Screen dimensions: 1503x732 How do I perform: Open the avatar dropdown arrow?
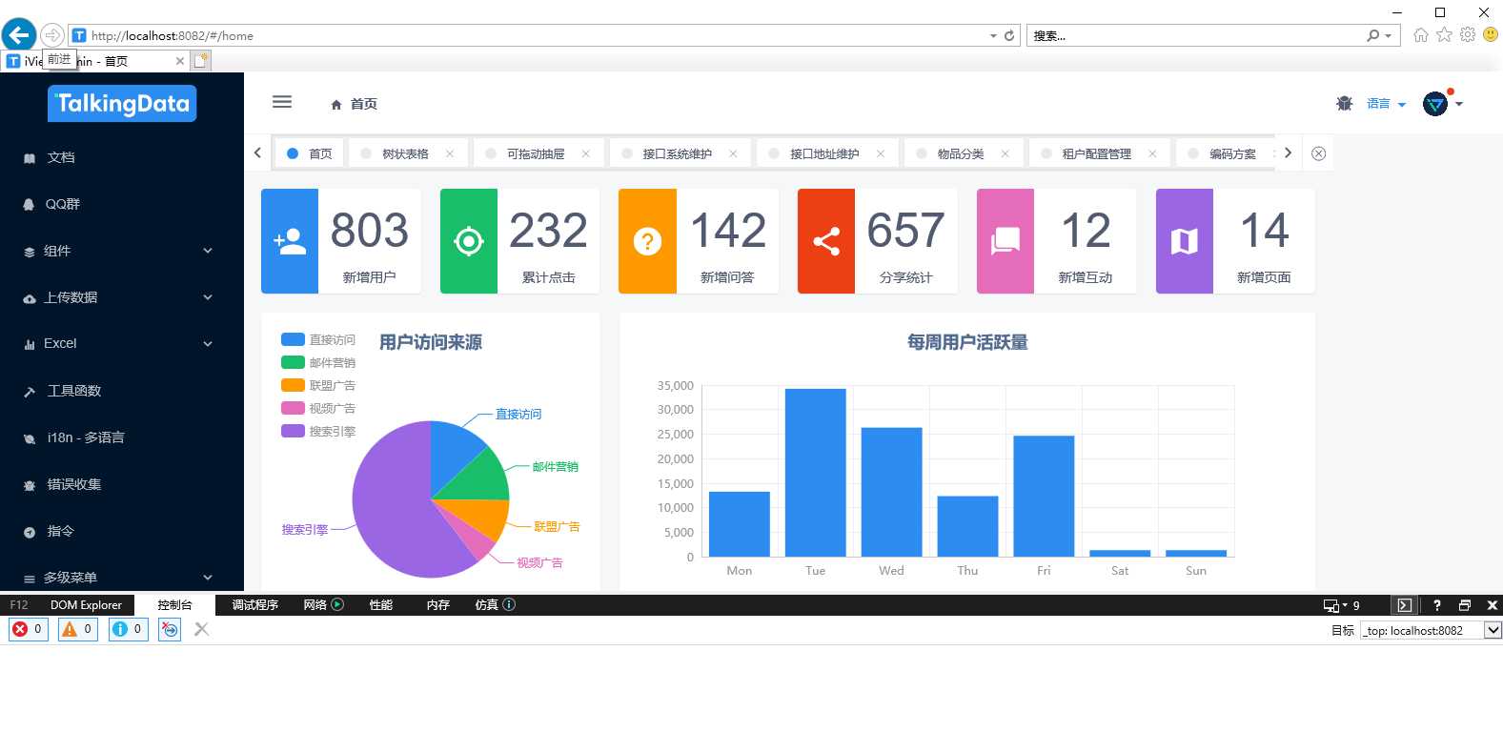[1459, 104]
